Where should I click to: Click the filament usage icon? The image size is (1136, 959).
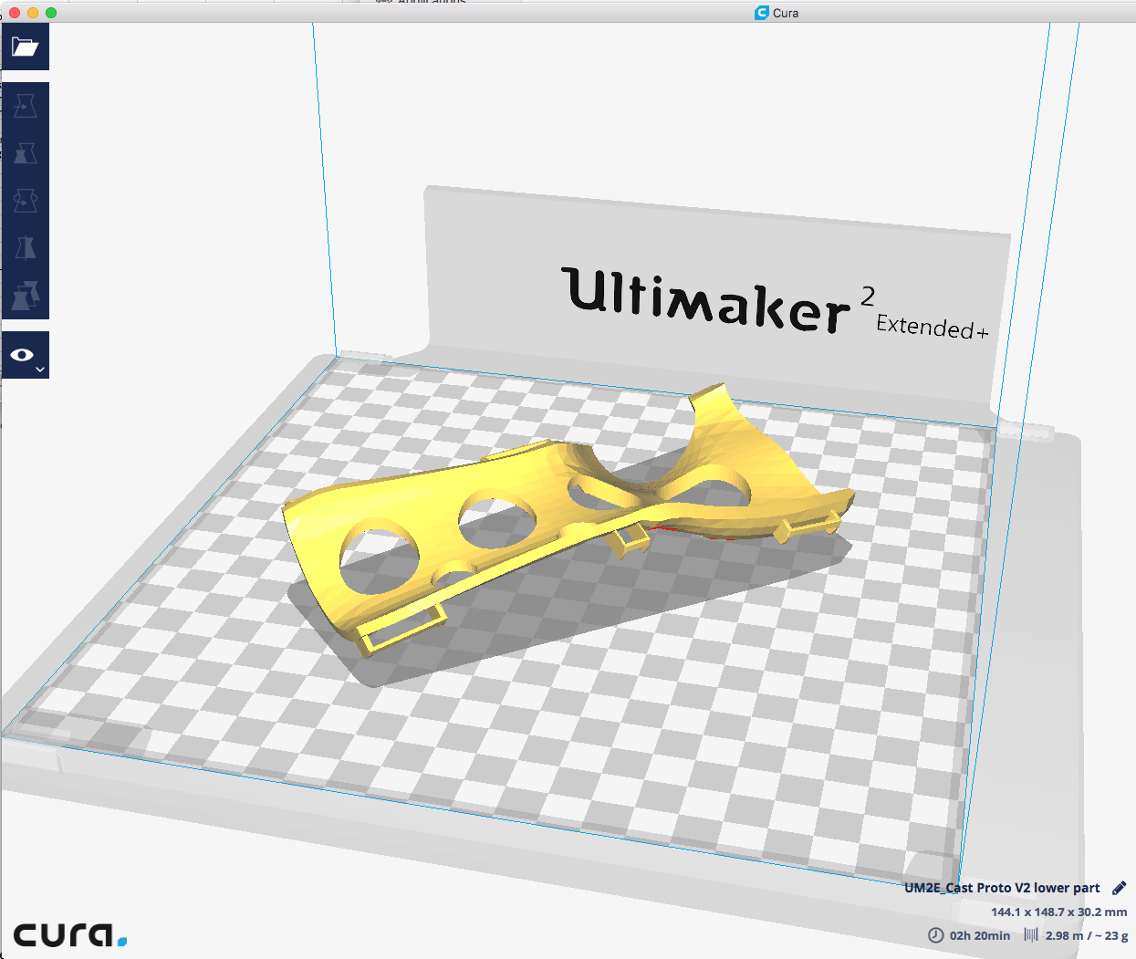[x=1031, y=935]
